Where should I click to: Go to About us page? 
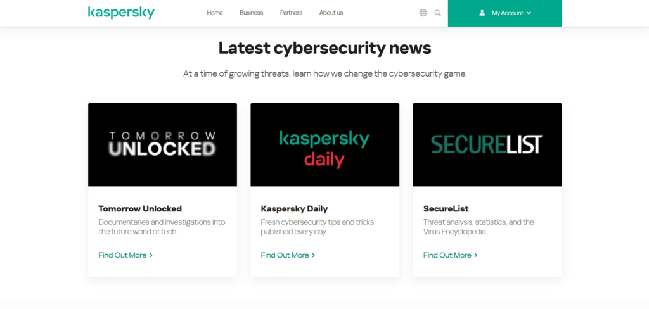(x=331, y=13)
